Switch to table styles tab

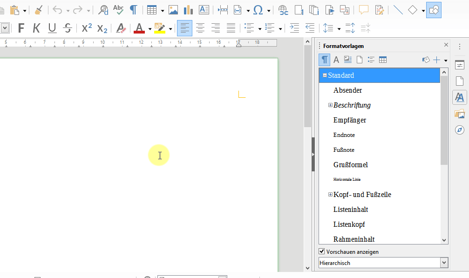click(x=383, y=60)
